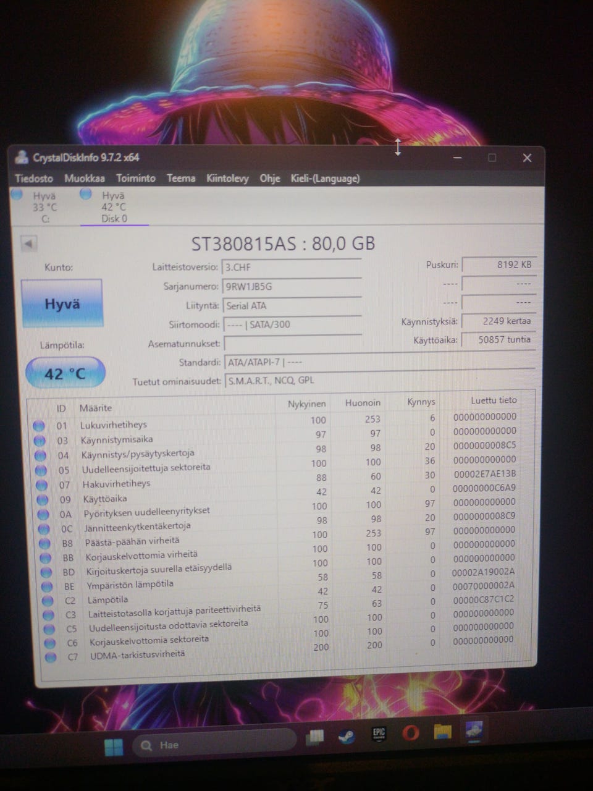The width and height of the screenshot is (593, 791).
Task: Click the Siirtomoodi field SATA/300
Action: tap(292, 324)
